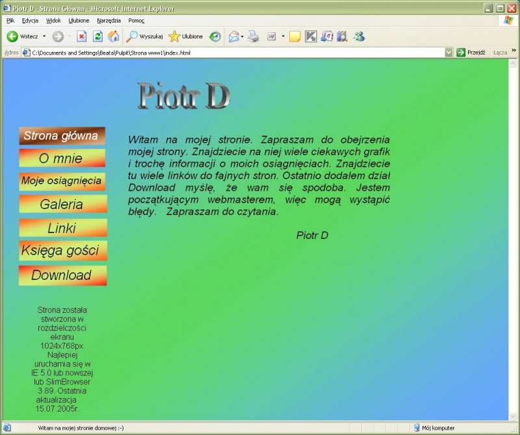The width and height of the screenshot is (520, 435).
Task: Open the Wyszukaj search panel
Action: pos(145,36)
